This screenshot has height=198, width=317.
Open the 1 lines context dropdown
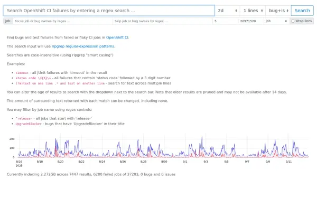253,11
